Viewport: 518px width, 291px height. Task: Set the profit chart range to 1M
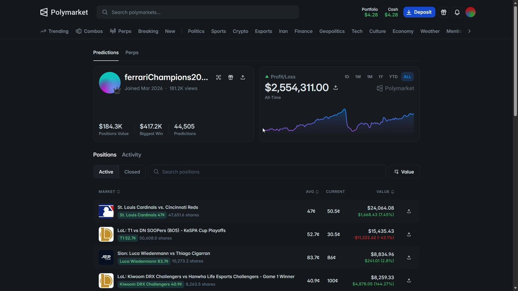pos(370,77)
